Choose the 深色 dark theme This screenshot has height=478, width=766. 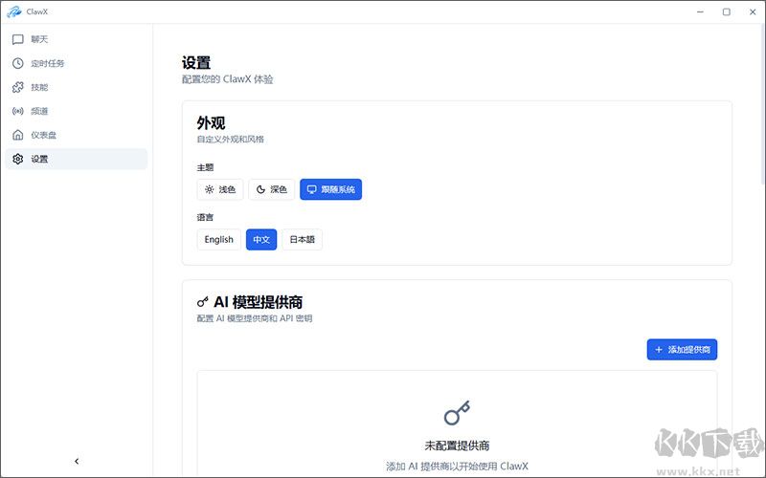coord(271,189)
